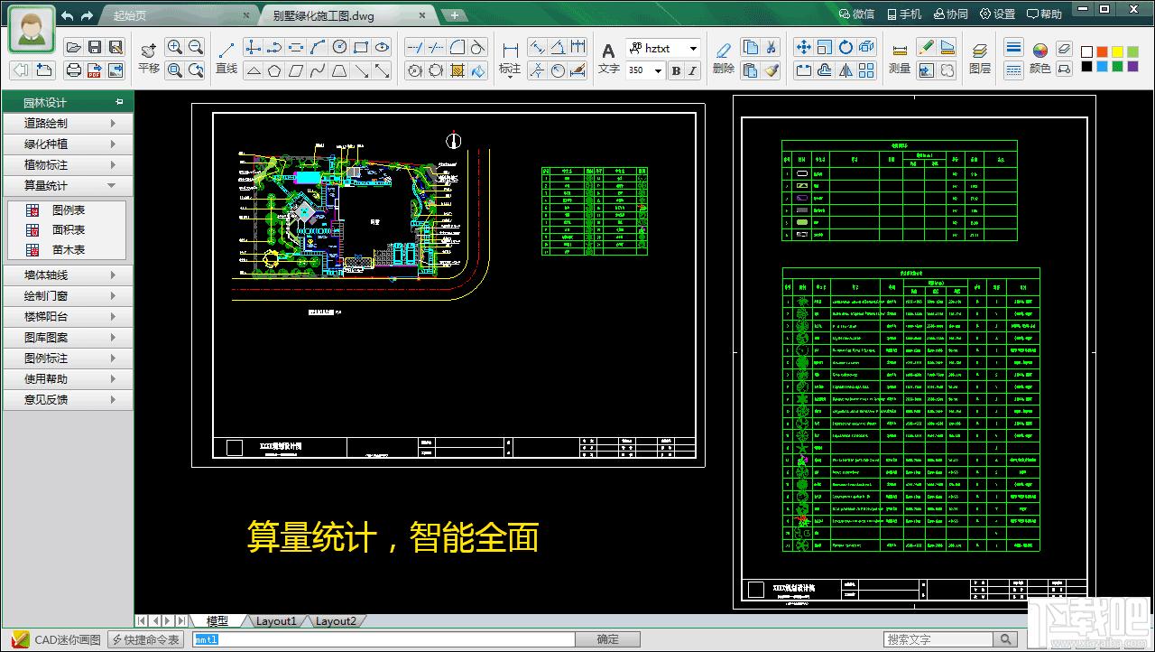Click the scissors cut icon
This screenshot has width=1155, height=652.
point(772,48)
